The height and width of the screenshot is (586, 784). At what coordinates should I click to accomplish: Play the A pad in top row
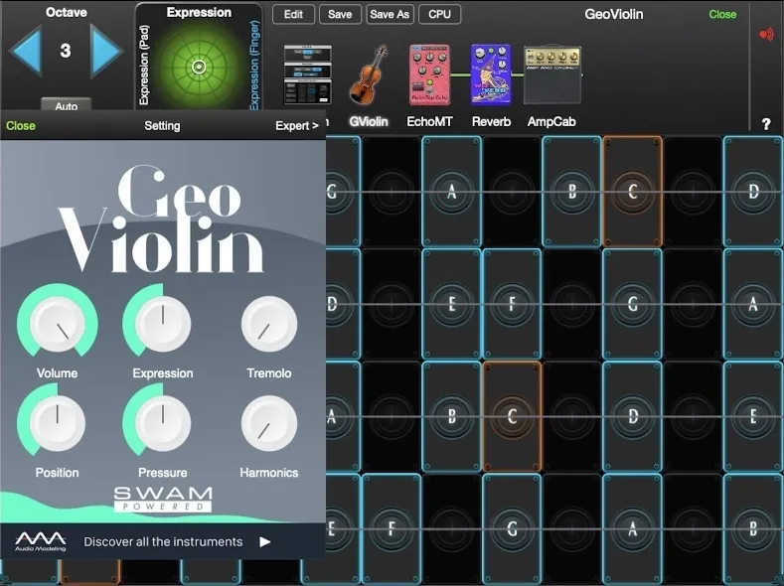click(x=451, y=192)
